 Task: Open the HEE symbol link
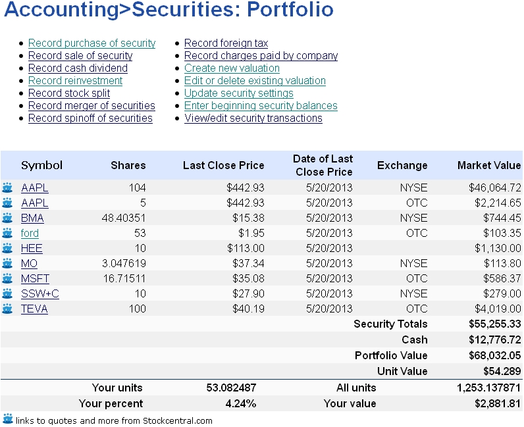[x=32, y=248]
